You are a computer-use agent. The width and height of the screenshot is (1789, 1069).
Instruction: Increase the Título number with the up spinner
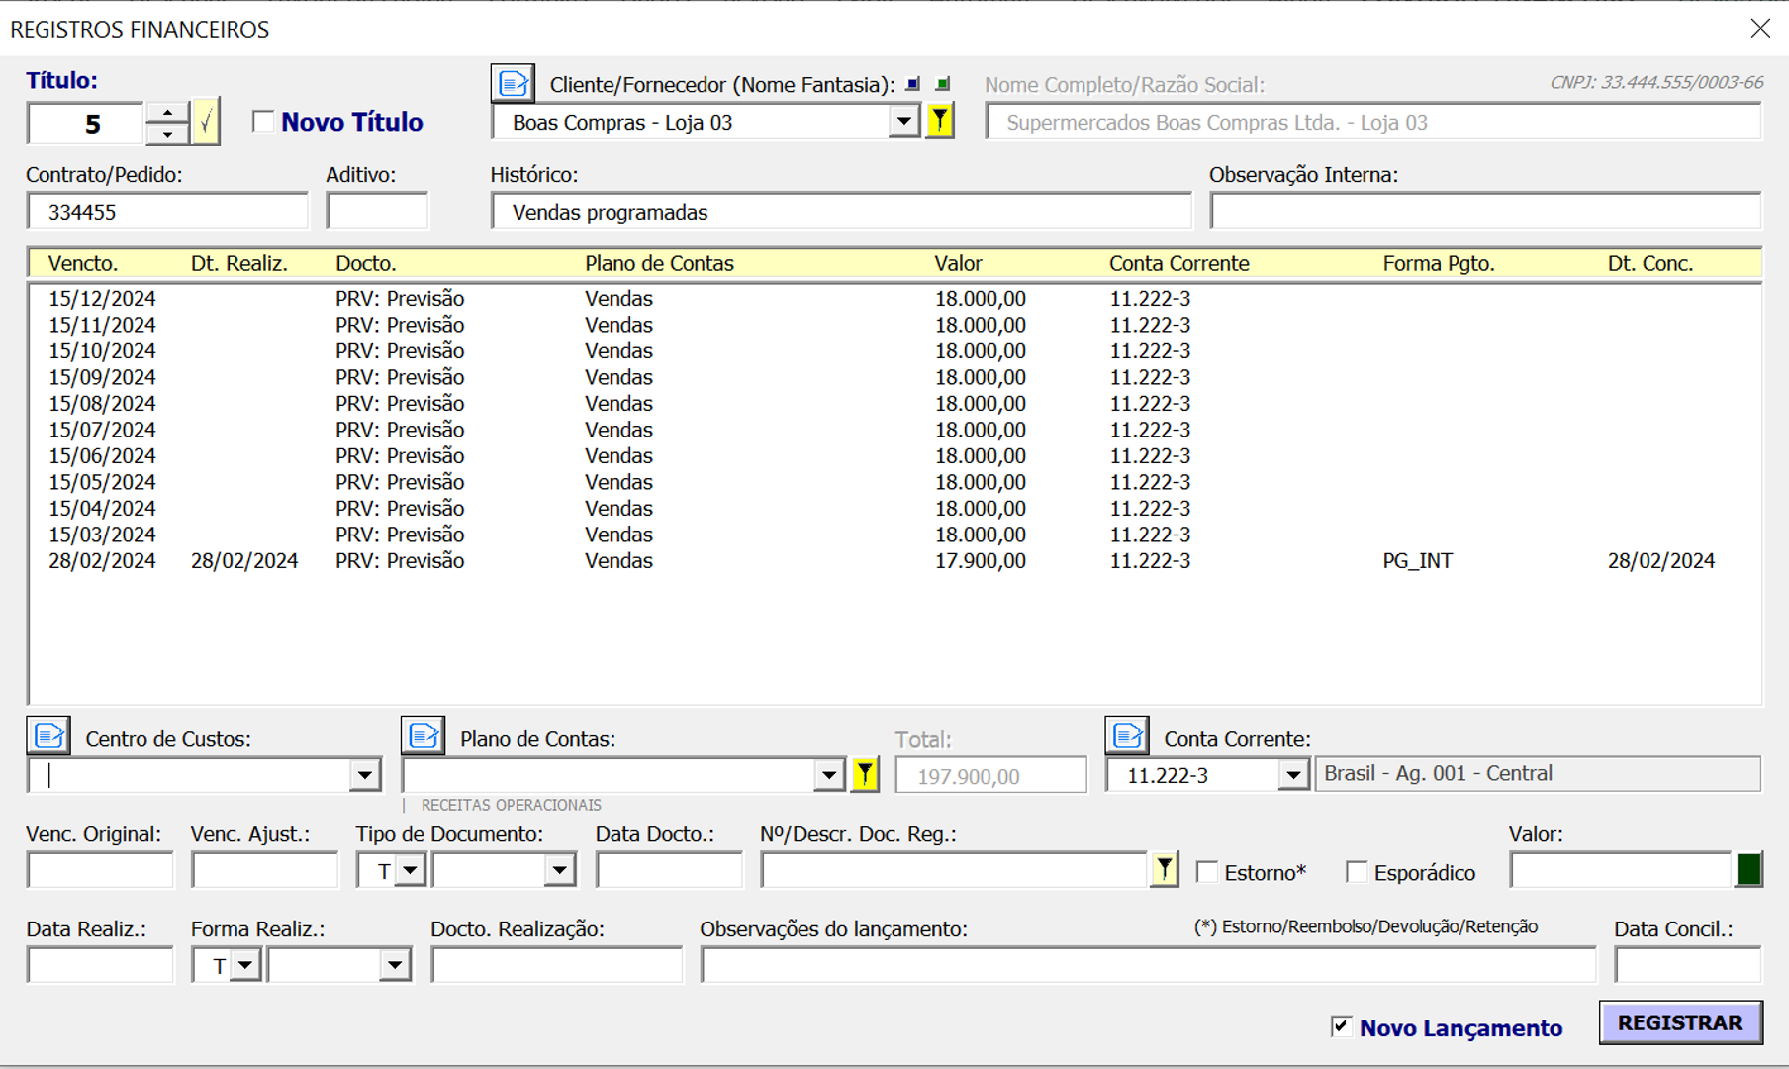[x=167, y=113]
